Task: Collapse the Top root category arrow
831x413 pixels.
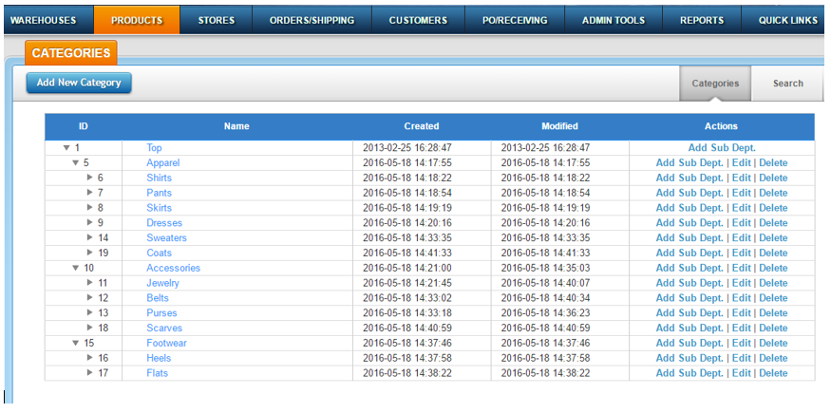Action: [x=66, y=148]
